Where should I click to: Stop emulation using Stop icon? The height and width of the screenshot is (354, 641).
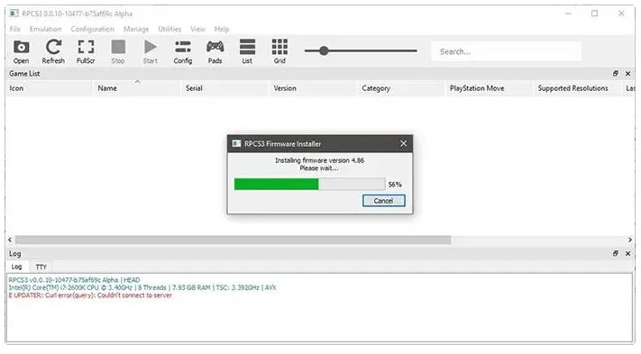pyautogui.click(x=118, y=51)
